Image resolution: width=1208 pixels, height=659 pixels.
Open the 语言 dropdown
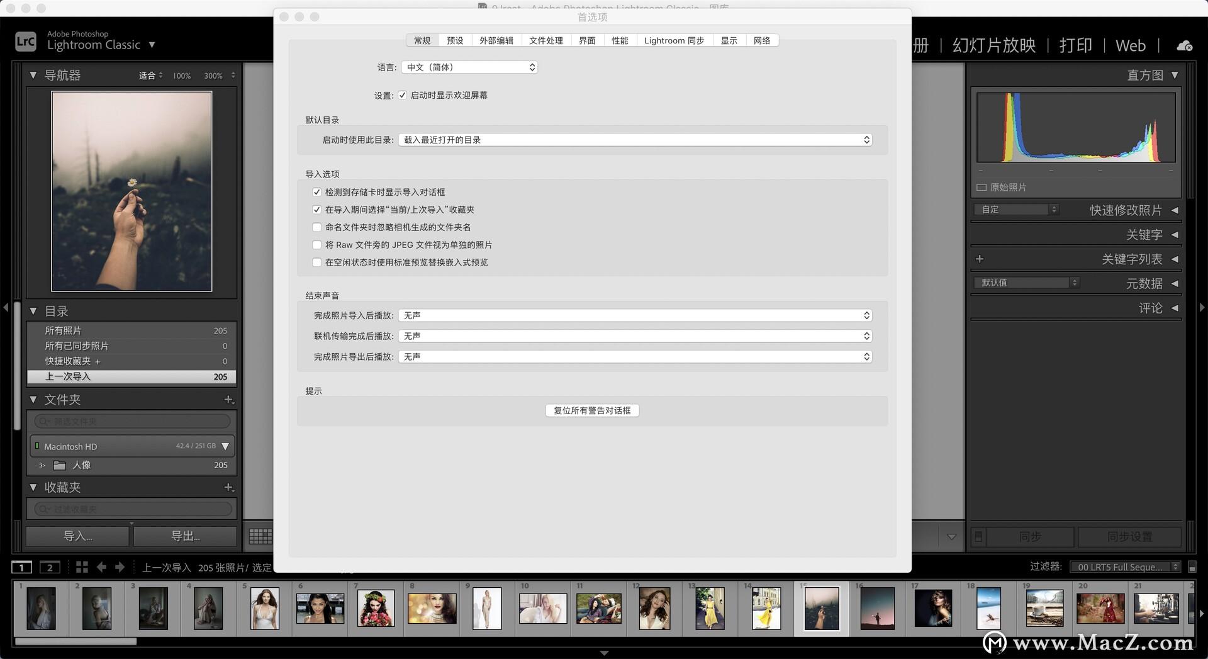469,67
